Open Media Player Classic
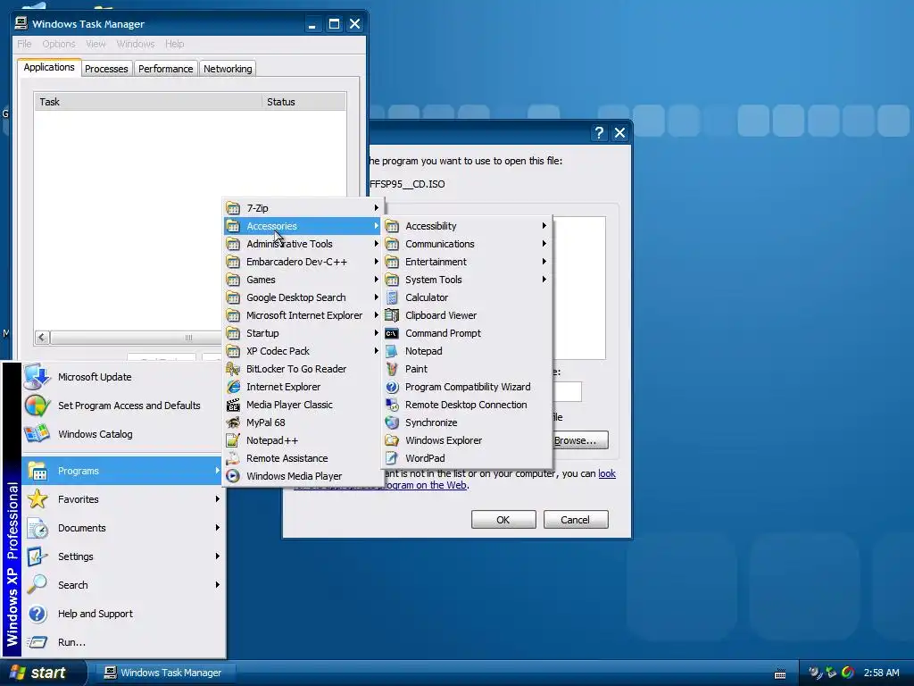 pos(303,405)
